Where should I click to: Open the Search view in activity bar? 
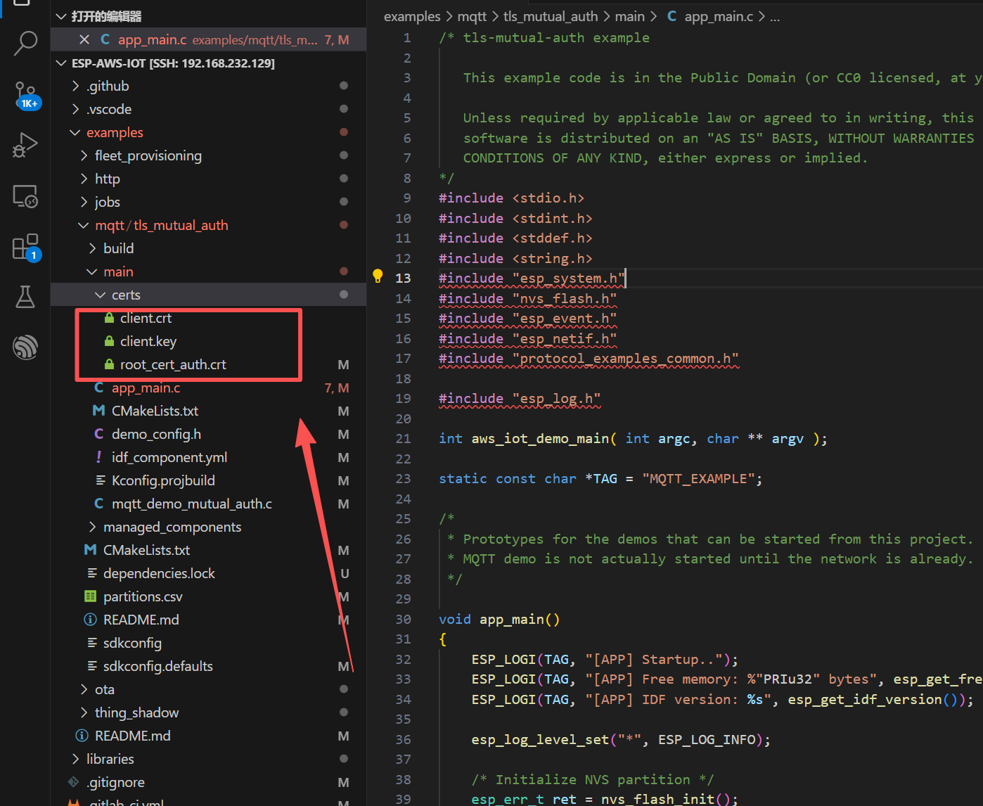[25, 43]
